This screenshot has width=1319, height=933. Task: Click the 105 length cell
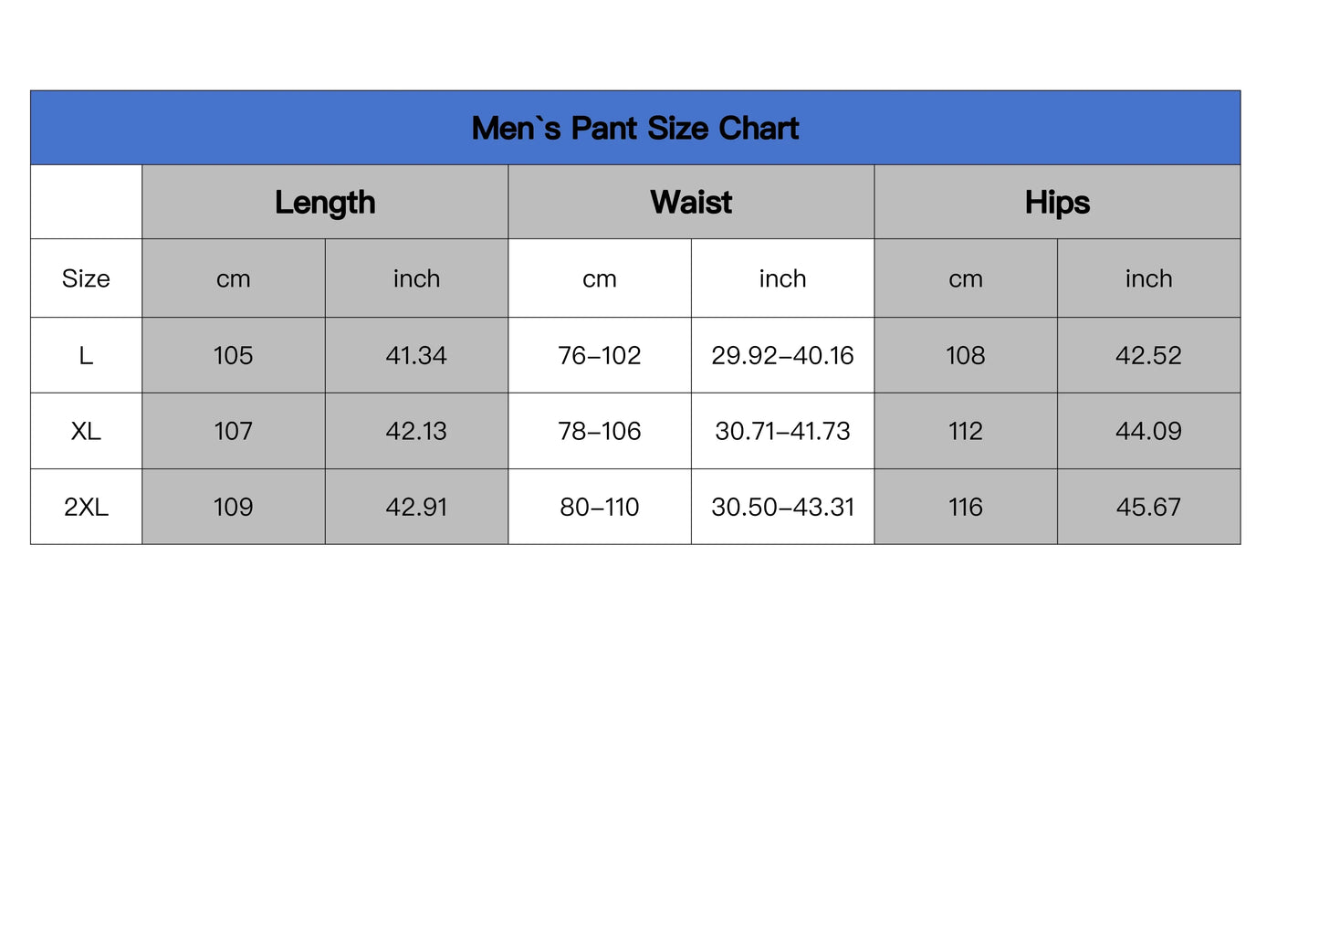[233, 355]
